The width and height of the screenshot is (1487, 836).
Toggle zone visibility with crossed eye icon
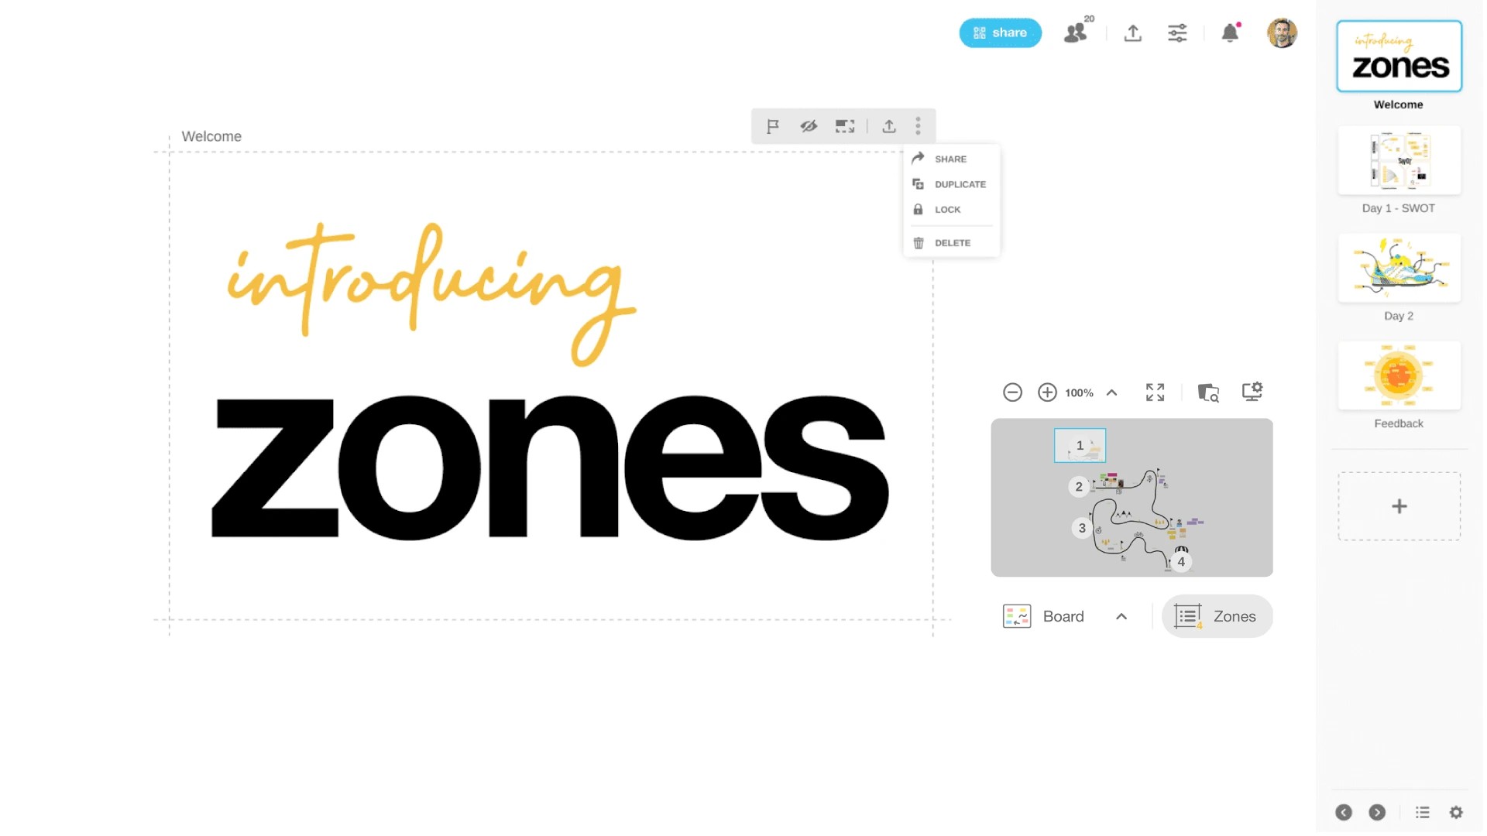(x=809, y=126)
